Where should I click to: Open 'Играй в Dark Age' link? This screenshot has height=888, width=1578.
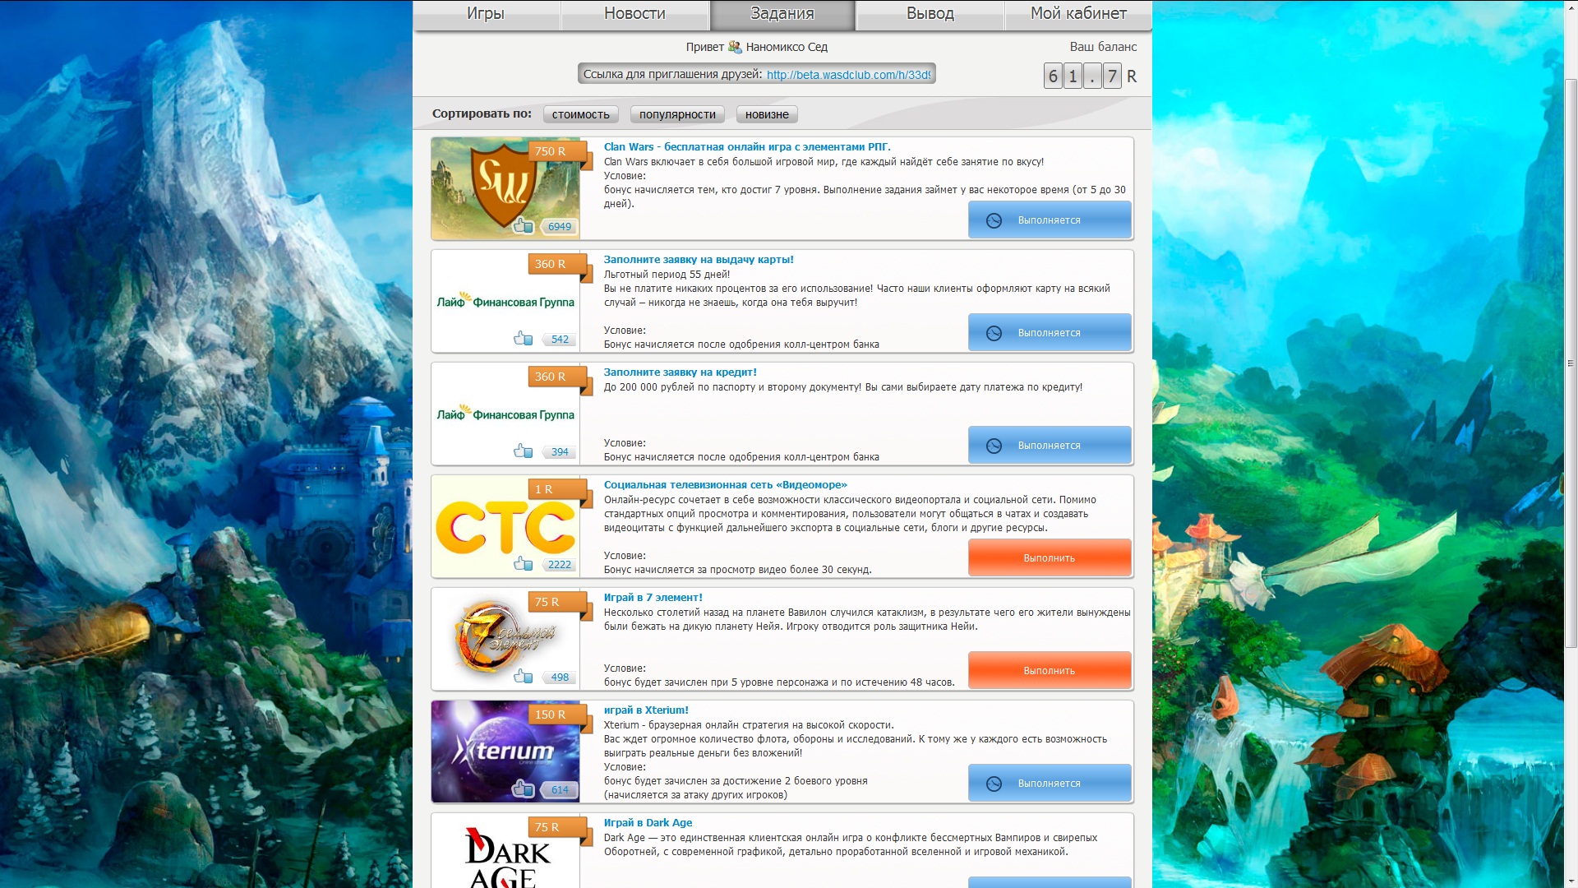click(648, 823)
